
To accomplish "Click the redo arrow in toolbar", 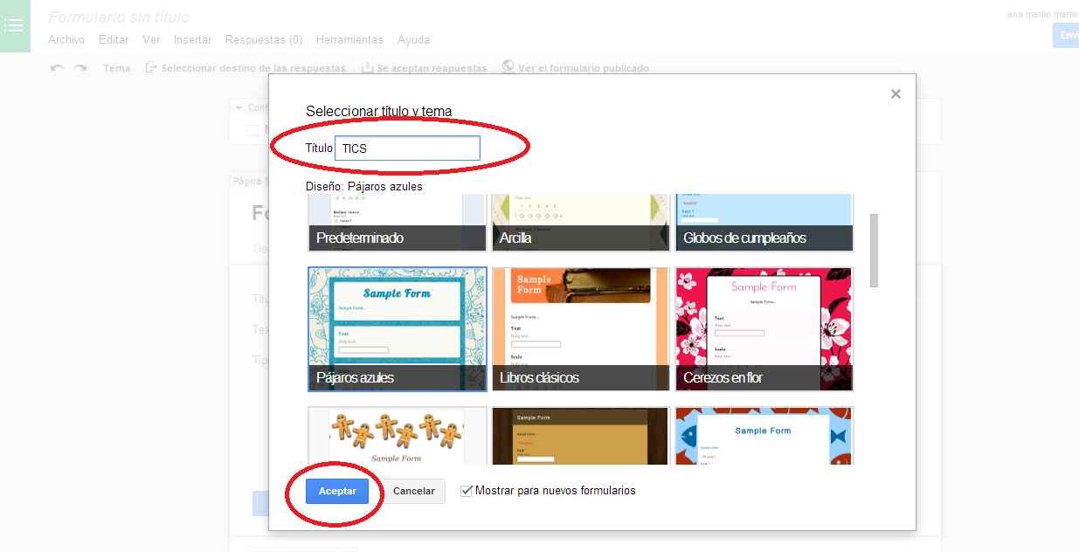I will tap(80, 68).
